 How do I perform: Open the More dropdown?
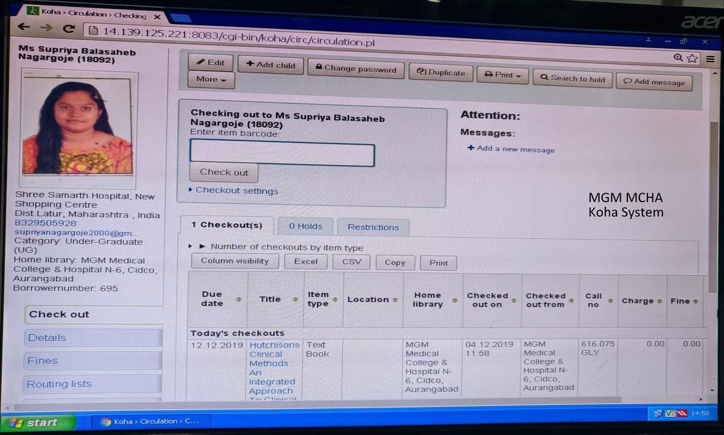[x=211, y=80]
